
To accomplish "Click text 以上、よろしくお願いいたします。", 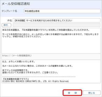I will [19, 62].
